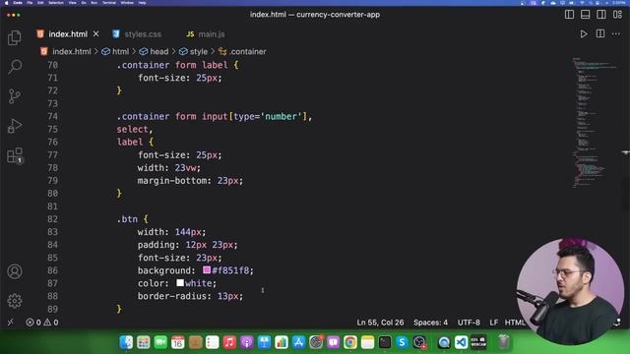Open App Store from the dock

[298, 342]
